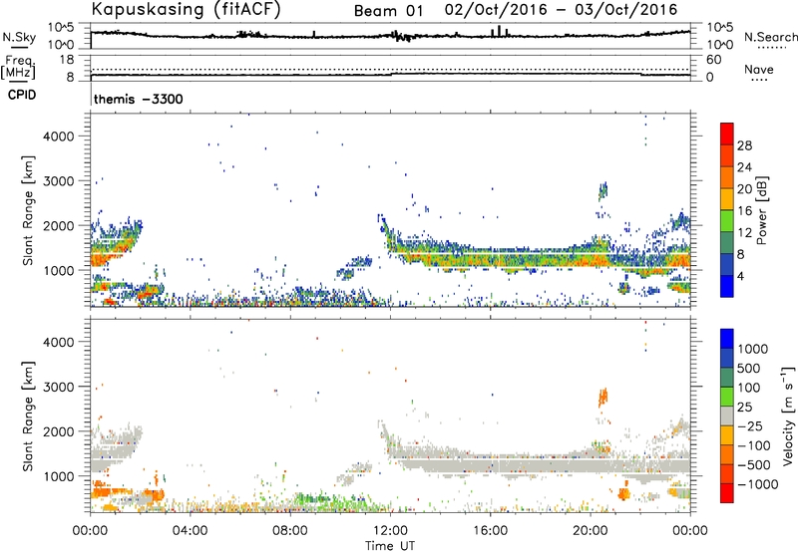Click the red bottom segment of the Velocity colorbar

pos(727,493)
